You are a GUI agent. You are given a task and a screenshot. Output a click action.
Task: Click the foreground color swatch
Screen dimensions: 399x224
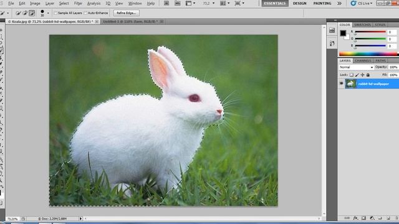click(x=343, y=33)
